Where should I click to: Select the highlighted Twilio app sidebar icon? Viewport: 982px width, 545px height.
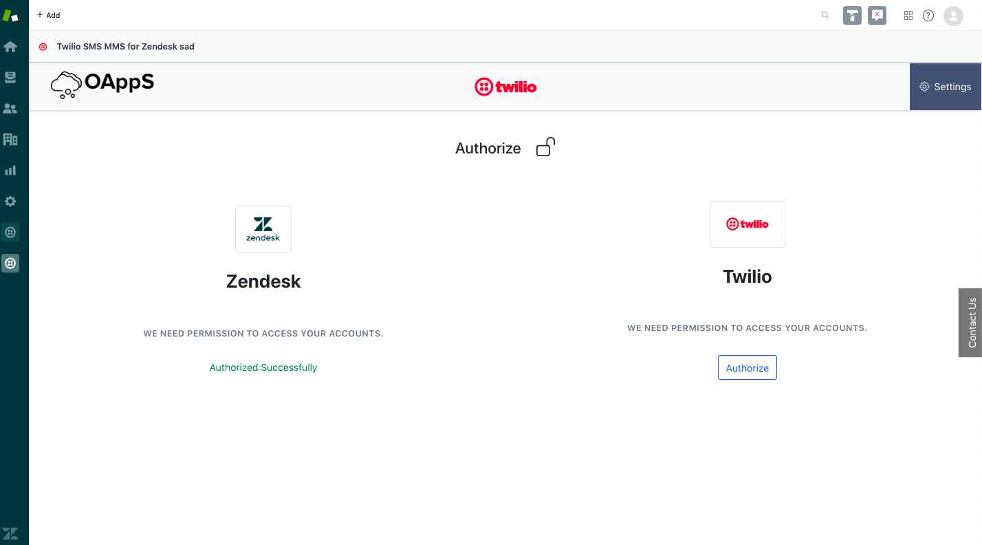pyautogui.click(x=10, y=263)
